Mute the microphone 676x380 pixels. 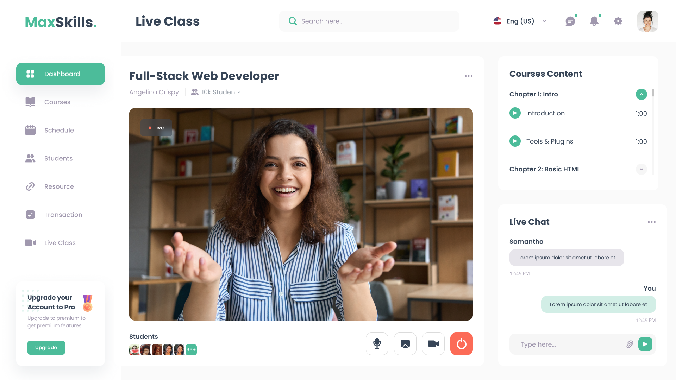pos(377,344)
